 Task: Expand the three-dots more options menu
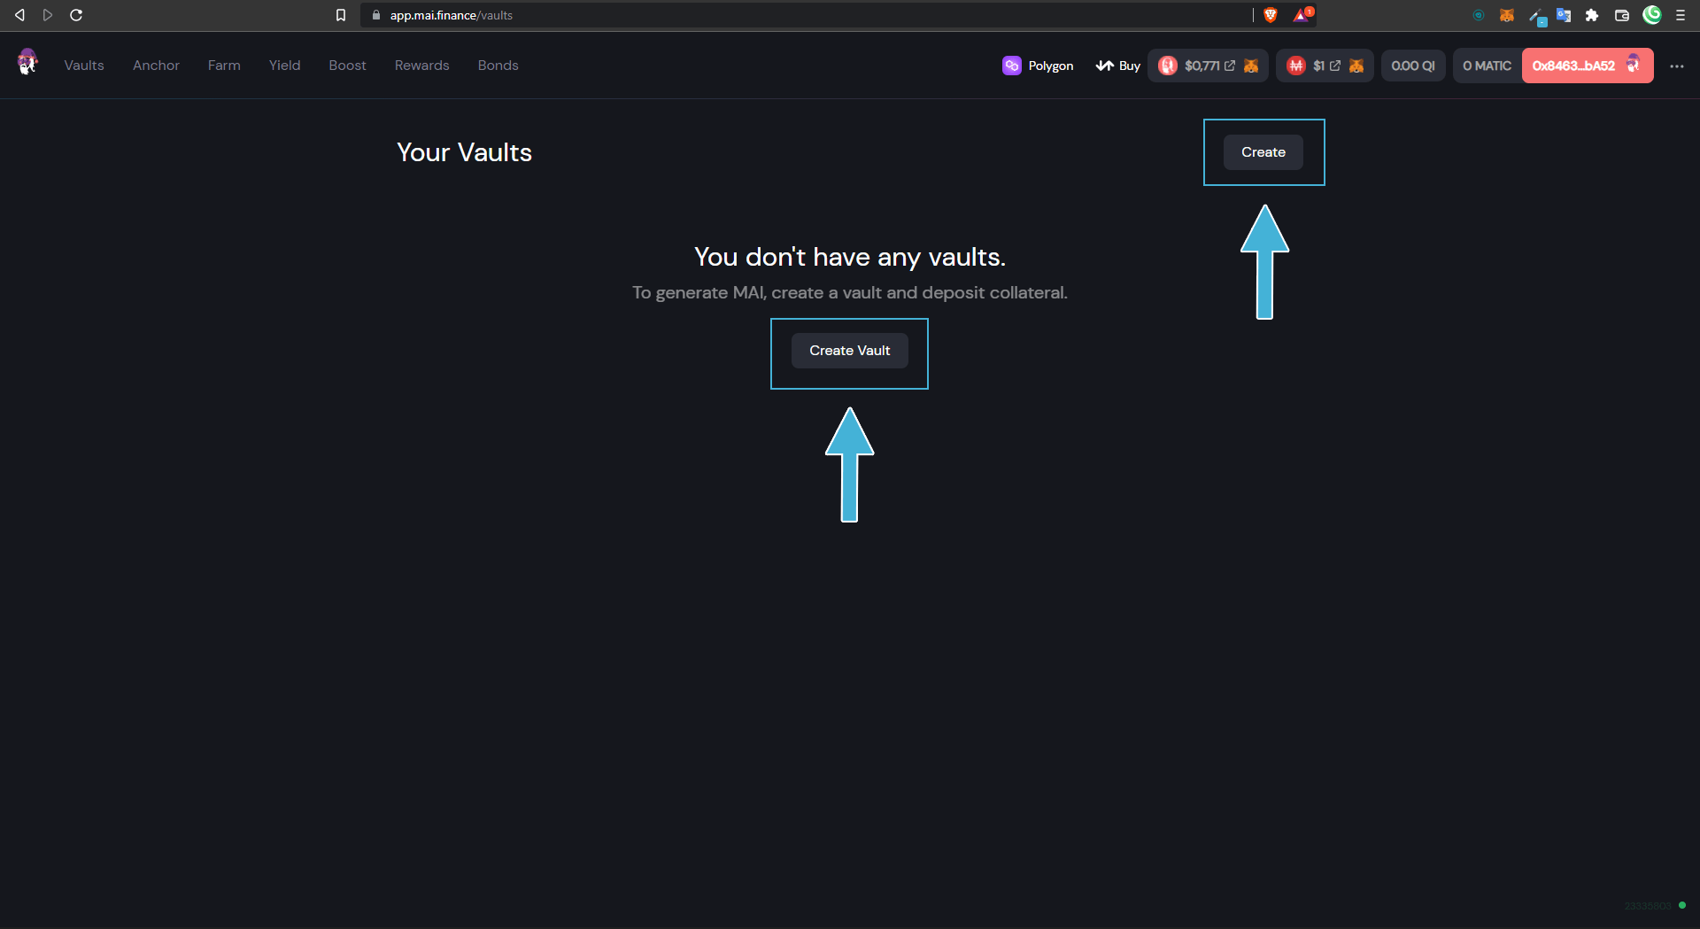pos(1677,66)
